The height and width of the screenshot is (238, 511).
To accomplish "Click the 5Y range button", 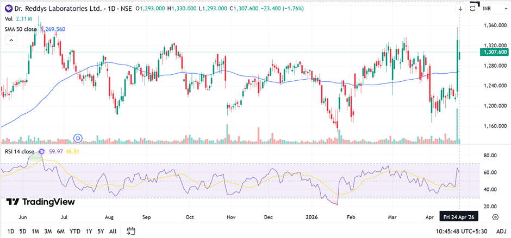I will pos(101,231).
